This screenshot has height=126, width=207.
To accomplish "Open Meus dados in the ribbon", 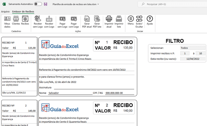I will pos(7,22).
